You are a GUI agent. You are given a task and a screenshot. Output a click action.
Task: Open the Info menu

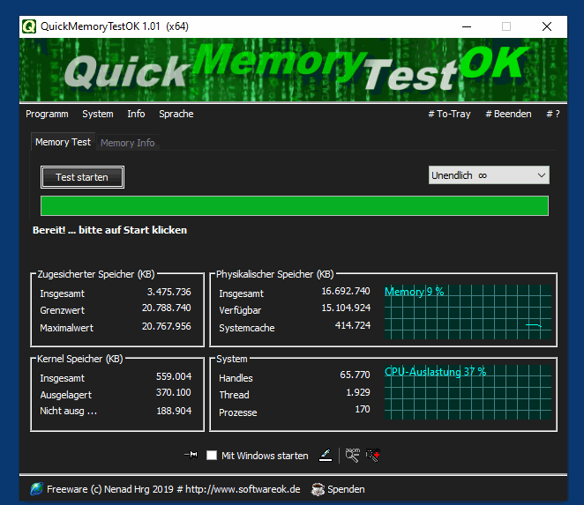136,114
